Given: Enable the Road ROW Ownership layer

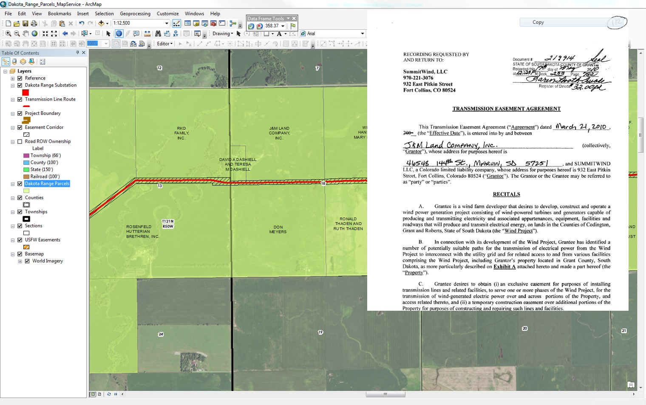Looking at the screenshot, I should tap(20, 141).
